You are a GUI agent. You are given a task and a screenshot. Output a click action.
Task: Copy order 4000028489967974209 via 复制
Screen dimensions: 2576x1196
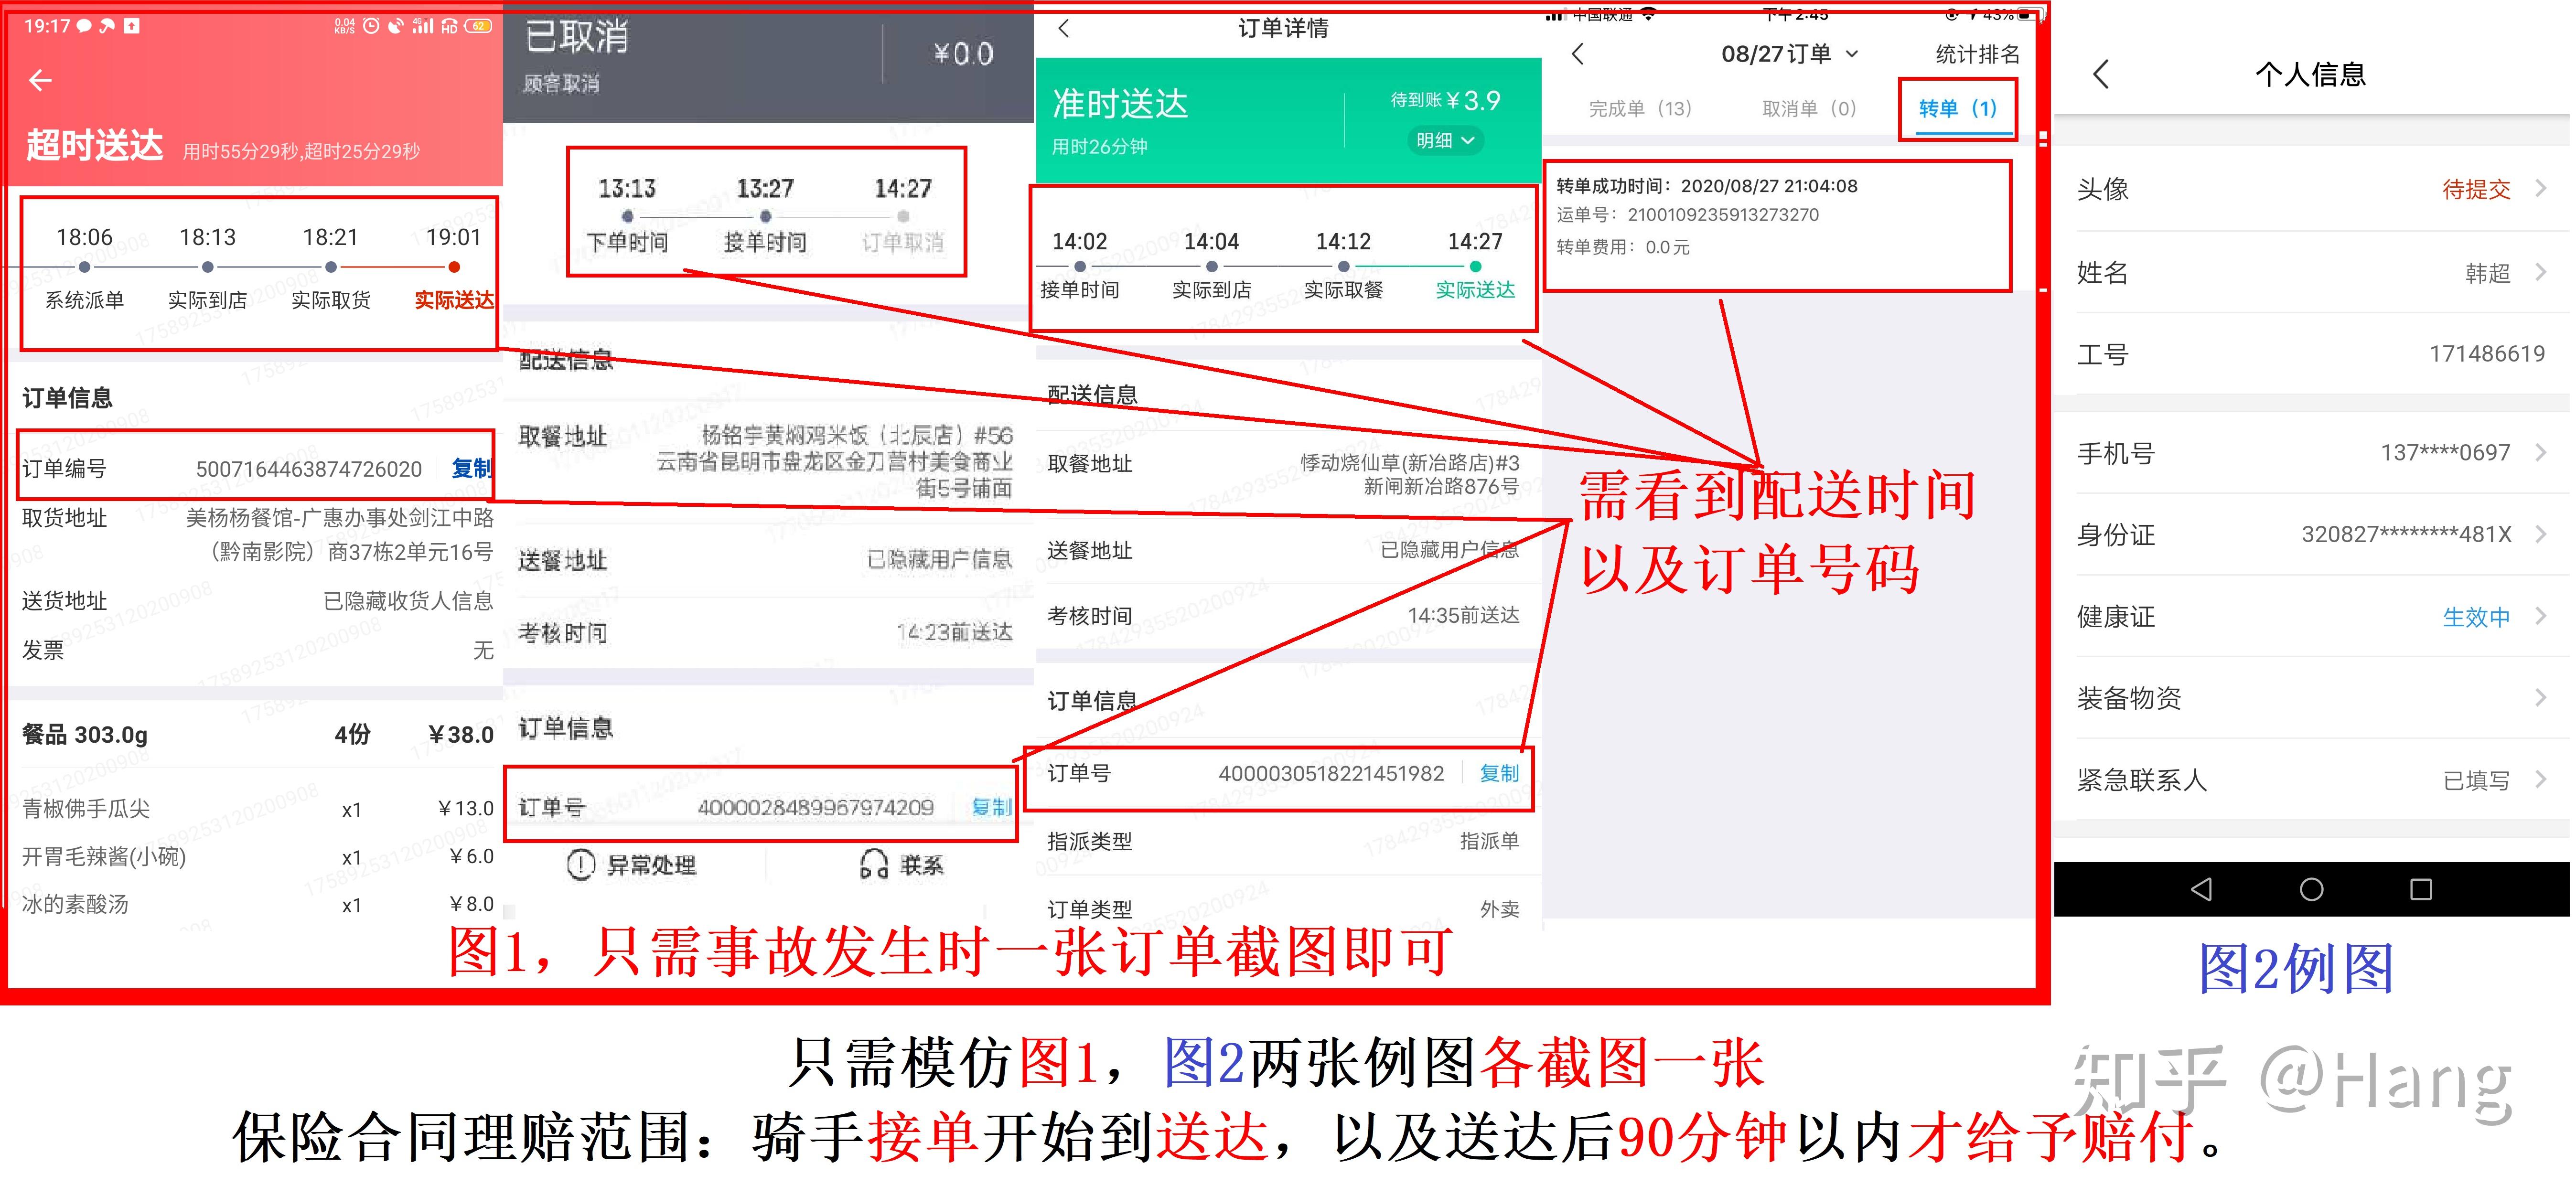click(x=991, y=807)
